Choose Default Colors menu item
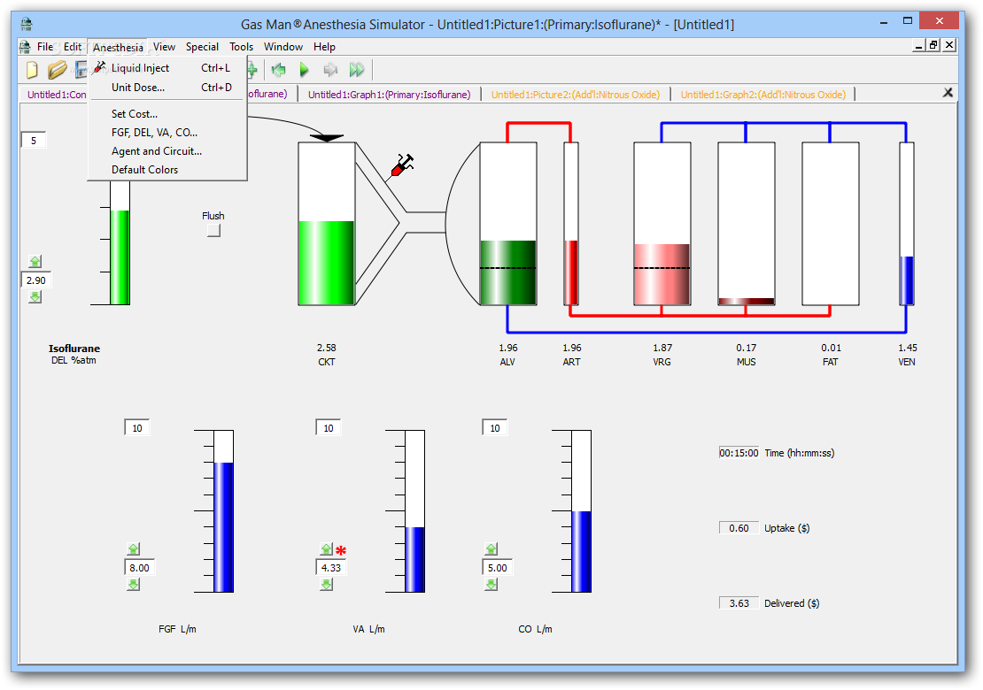The image size is (983, 690). click(167, 170)
